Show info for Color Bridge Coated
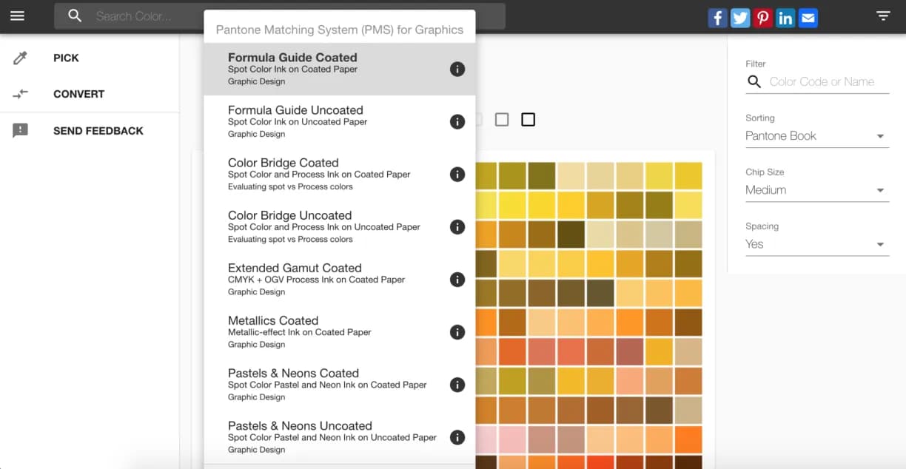Viewport: 906px width, 469px height. pyautogui.click(x=457, y=174)
